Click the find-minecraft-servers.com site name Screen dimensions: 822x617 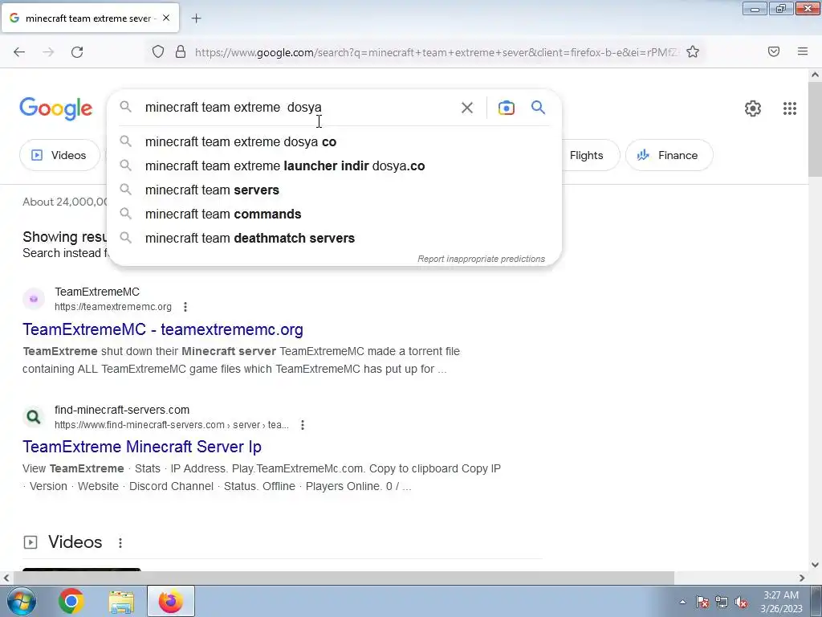122,410
